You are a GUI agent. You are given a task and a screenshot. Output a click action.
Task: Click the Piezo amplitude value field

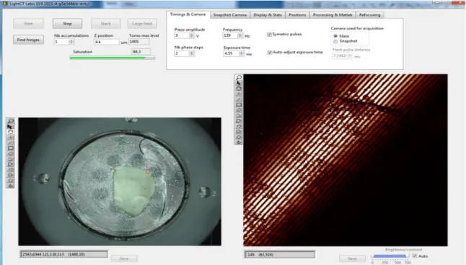[x=182, y=35]
